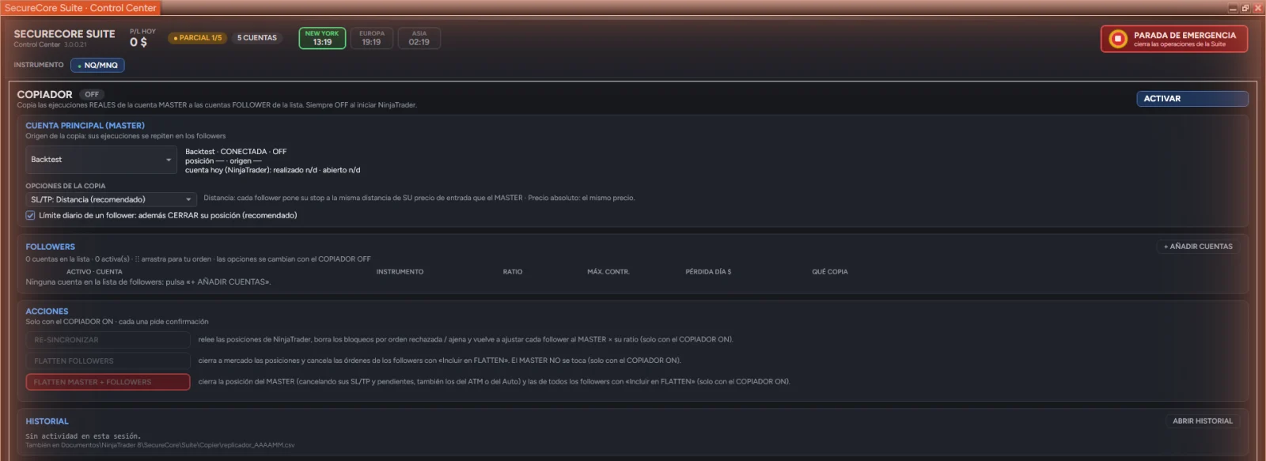The height and width of the screenshot is (461, 1266).
Task: Click + AÑADIR CUENTAS button
Action: 1198,247
